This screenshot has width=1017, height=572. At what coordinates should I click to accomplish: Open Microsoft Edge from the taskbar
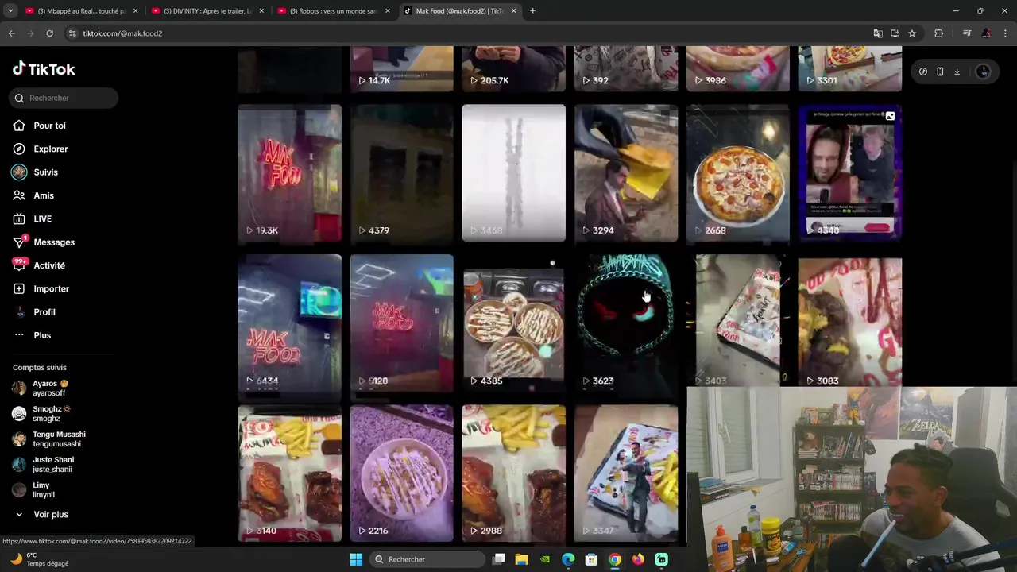pyautogui.click(x=568, y=559)
